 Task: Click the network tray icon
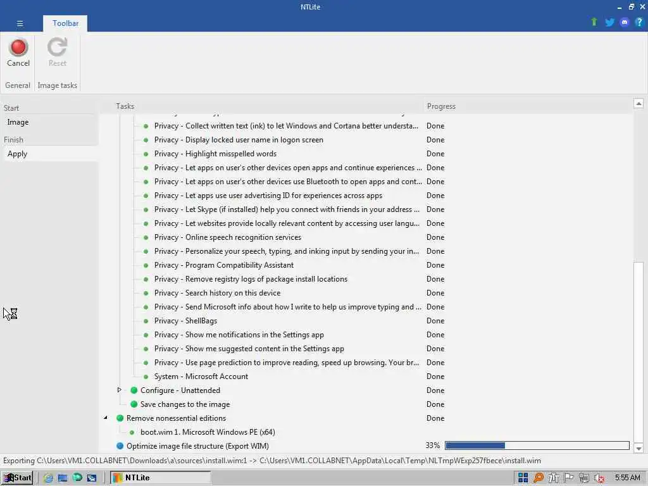tap(584, 478)
